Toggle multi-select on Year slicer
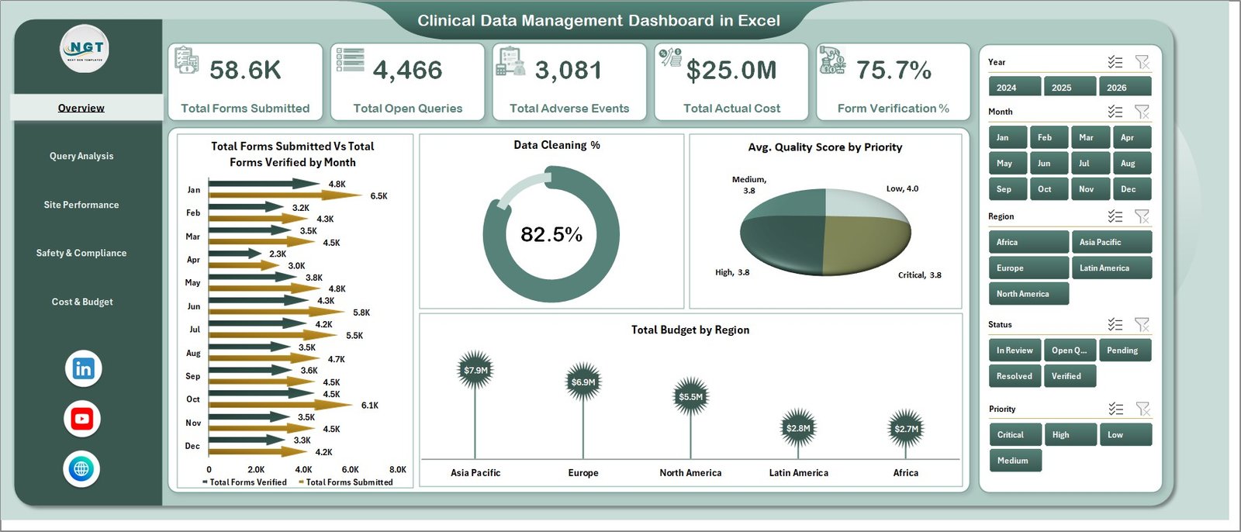The width and height of the screenshot is (1241, 532). pos(1115,62)
